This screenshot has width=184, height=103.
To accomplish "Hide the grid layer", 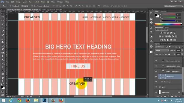I will (156, 87).
